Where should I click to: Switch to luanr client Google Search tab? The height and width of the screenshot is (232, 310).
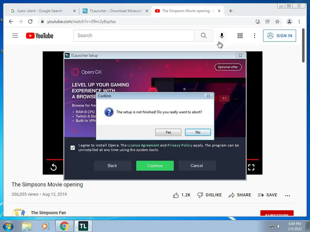(40, 11)
